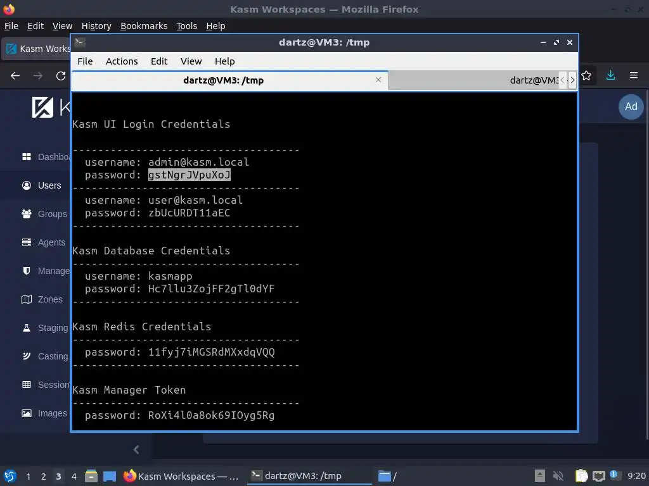Open Staging flask icon in sidebar
649x486 pixels.
point(27,328)
